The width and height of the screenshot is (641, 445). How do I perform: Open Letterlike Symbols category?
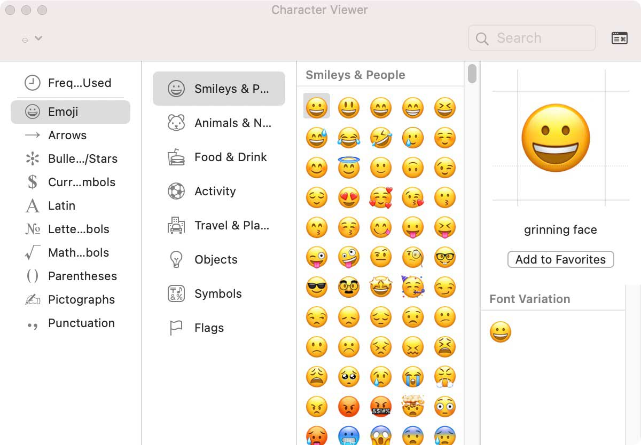pos(71,229)
